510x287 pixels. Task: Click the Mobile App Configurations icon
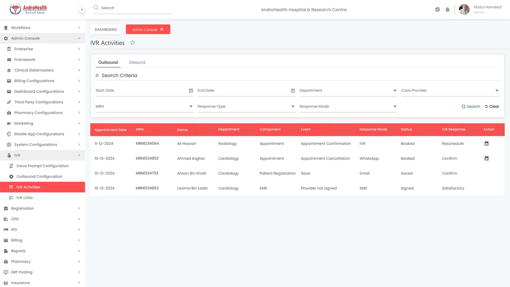[9, 134]
